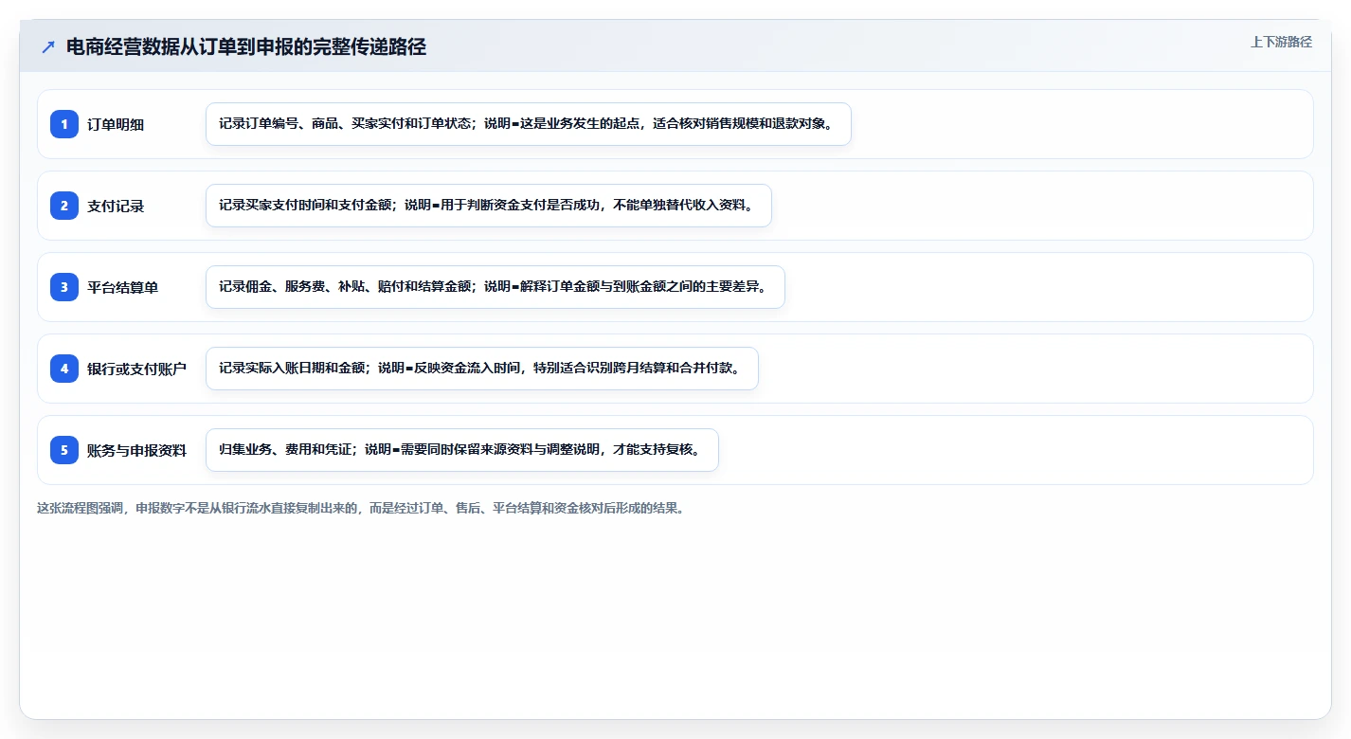Screen dimensions: 1351x739
Task: Open the description box starting 记录实际入账日期
Action: (x=482, y=369)
